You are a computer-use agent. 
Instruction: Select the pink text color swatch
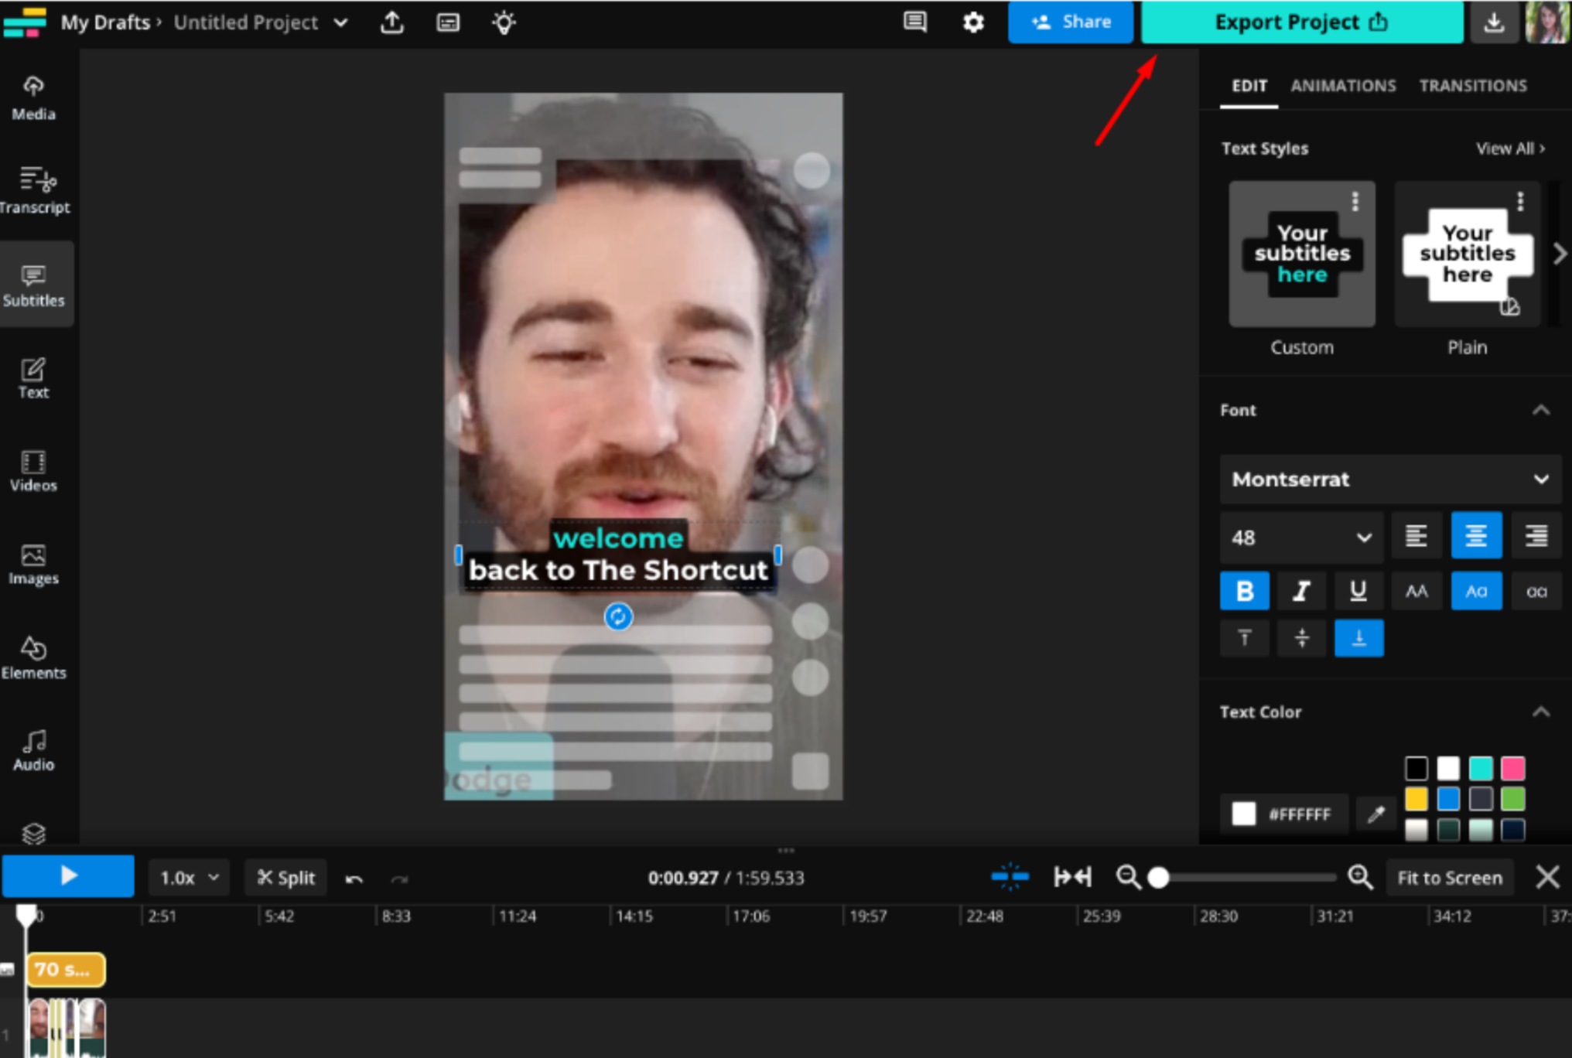(1514, 767)
